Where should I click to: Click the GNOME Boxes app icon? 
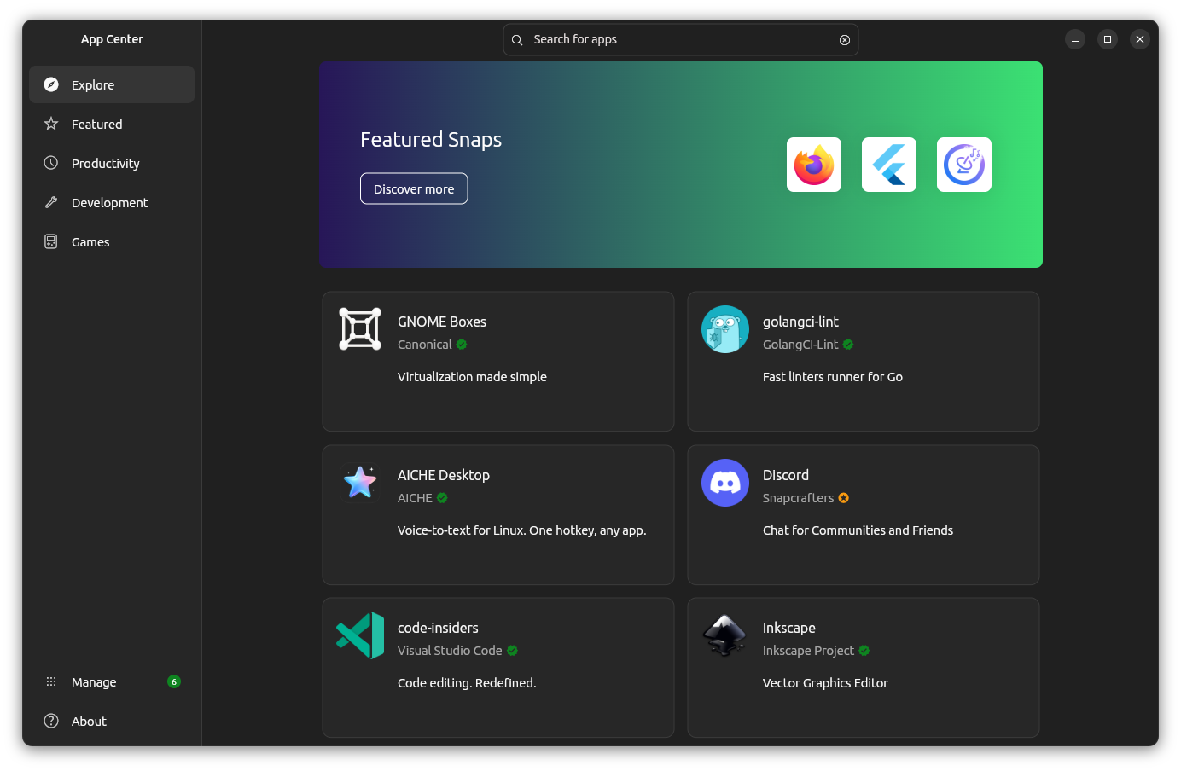coord(360,329)
